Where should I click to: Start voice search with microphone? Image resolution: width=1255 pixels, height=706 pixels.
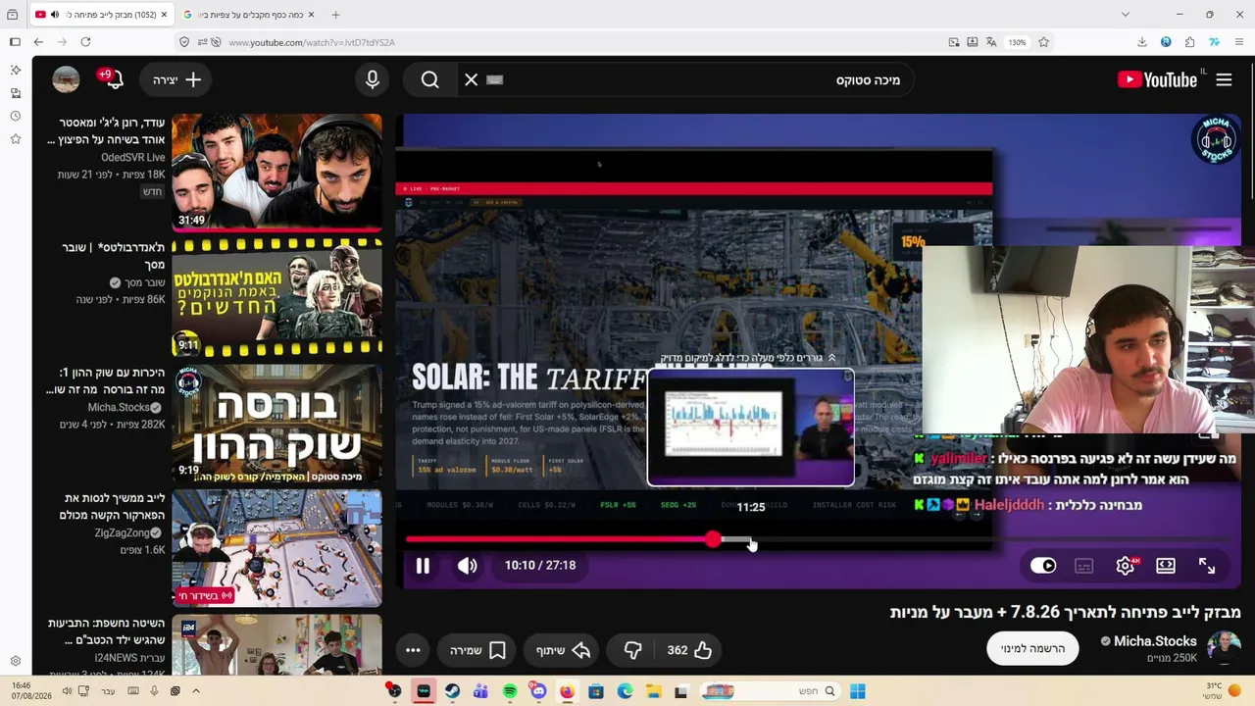373,79
